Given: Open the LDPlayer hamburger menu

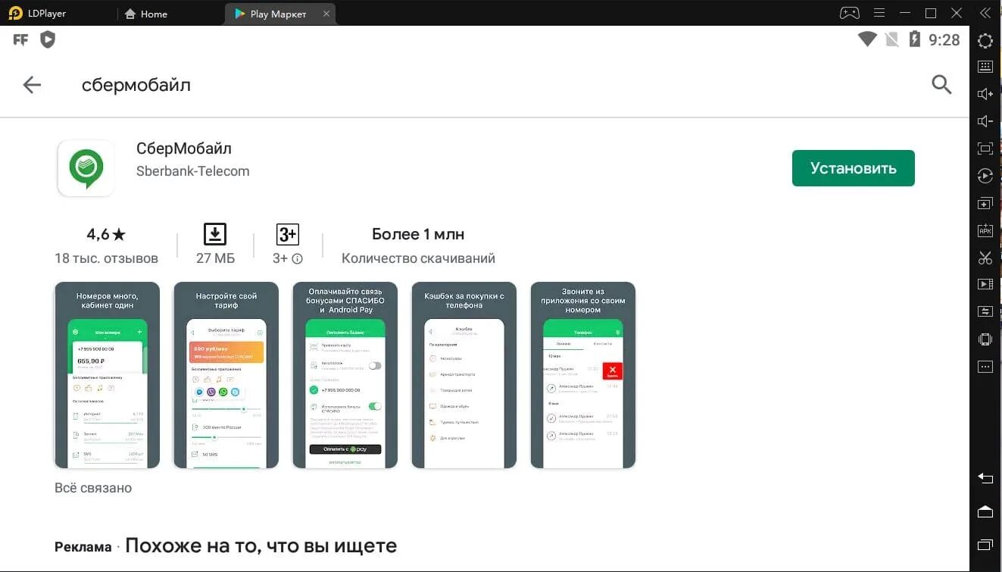Looking at the screenshot, I should point(879,13).
